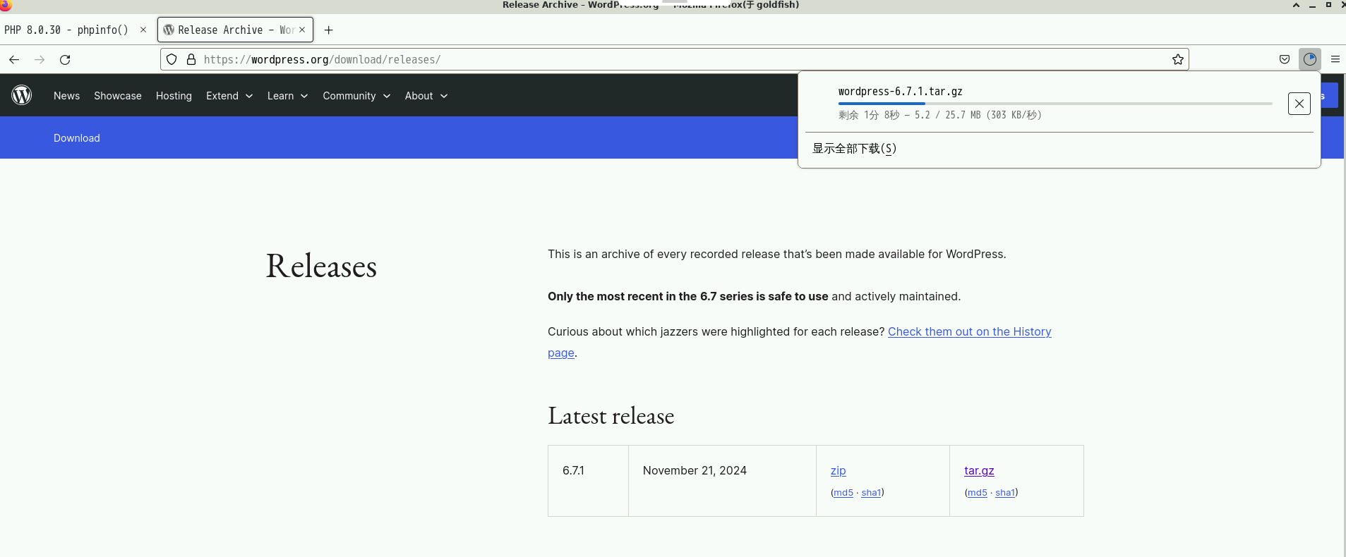Click the Firefox icon in the title bar
This screenshot has height=557, width=1346.
pos(6,5)
